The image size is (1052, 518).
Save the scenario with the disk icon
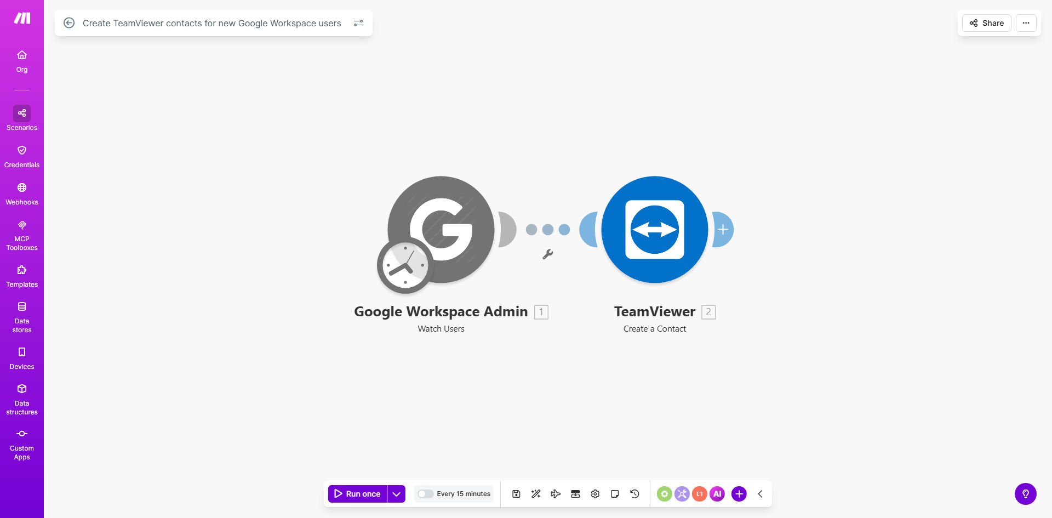[516, 494]
